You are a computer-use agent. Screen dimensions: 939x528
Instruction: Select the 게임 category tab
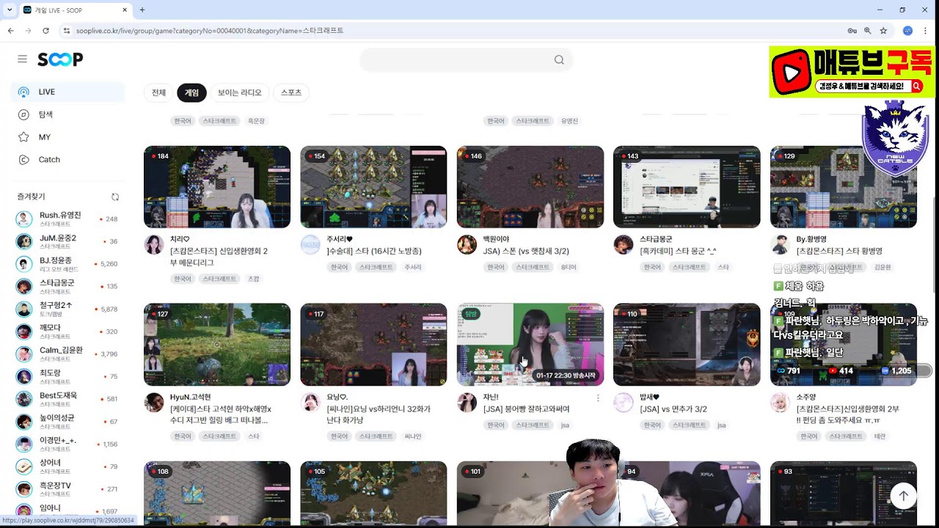click(191, 93)
